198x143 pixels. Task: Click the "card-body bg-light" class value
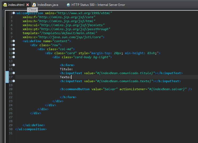pyautogui.click(x=92, y=57)
